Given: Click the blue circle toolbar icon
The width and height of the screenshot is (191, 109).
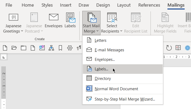Looking at the screenshot, I should tap(188, 48).
